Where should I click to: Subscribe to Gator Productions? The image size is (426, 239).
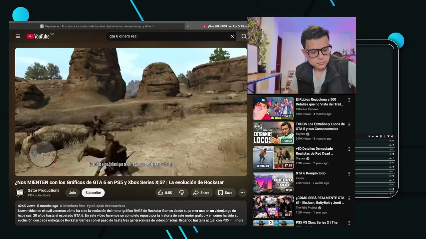click(93, 193)
